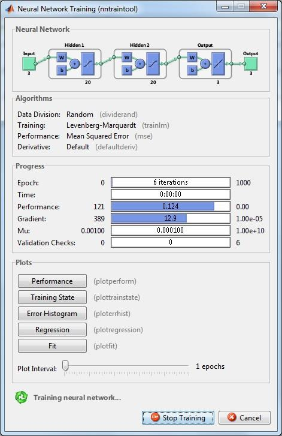Click the green Input block in the diagram
The width and height of the screenshot is (282, 436).
click(x=29, y=64)
